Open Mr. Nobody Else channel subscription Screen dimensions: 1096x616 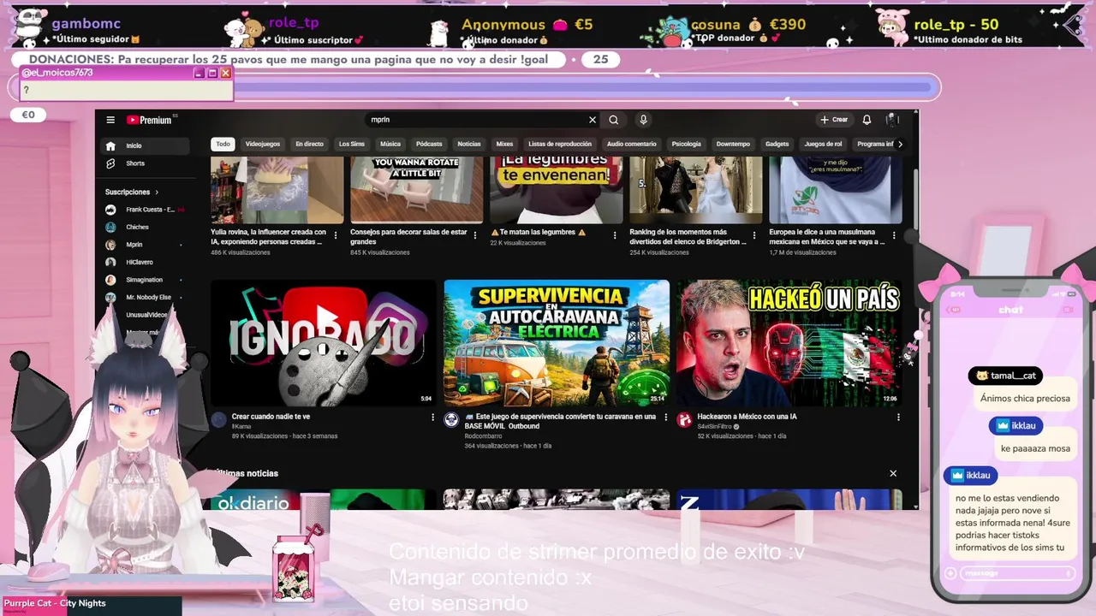[x=144, y=297]
